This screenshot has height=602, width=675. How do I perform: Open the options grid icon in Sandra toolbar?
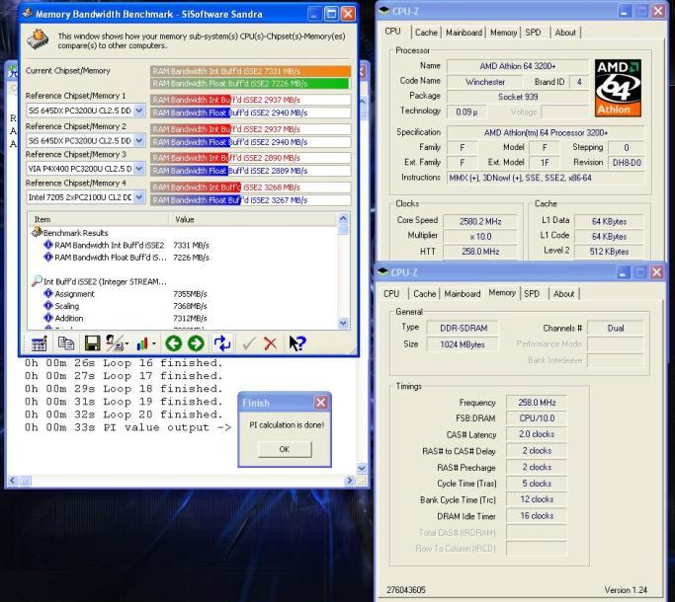click(x=40, y=343)
